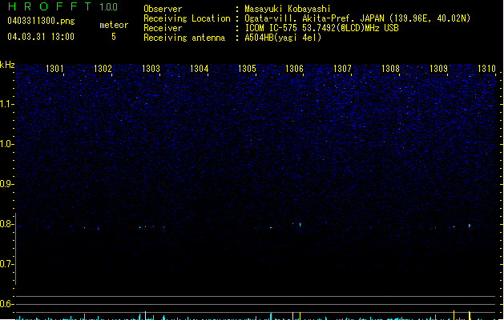
Task: Click the kHz axis unit label
Action: tap(7, 65)
